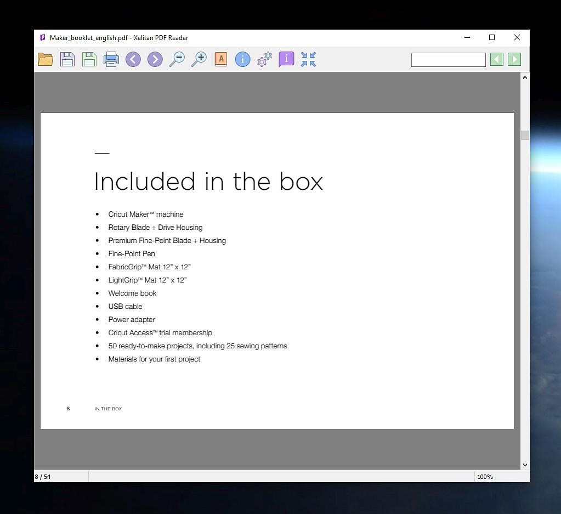Find the next match with the green right arrow
Image resolution: width=561 pixels, height=514 pixels.
point(514,59)
